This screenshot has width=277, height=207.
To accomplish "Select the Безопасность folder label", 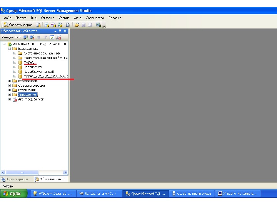I will tap(28, 81).
